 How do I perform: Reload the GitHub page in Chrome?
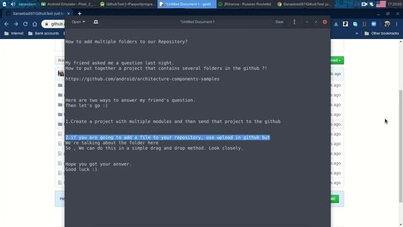pos(25,24)
